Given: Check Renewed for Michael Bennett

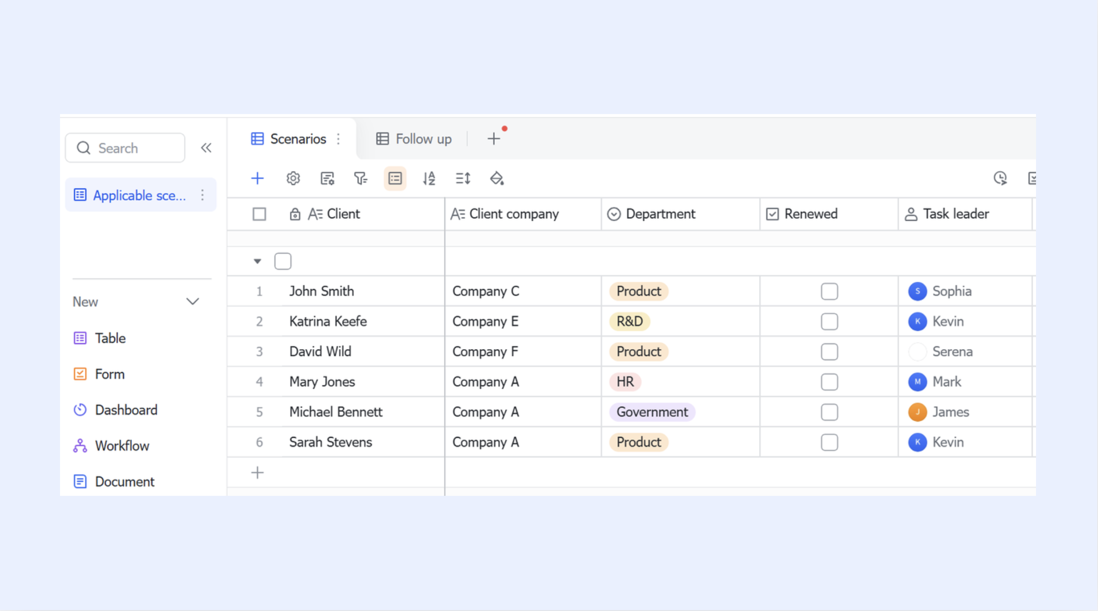Looking at the screenshot, I should point(829,412).
